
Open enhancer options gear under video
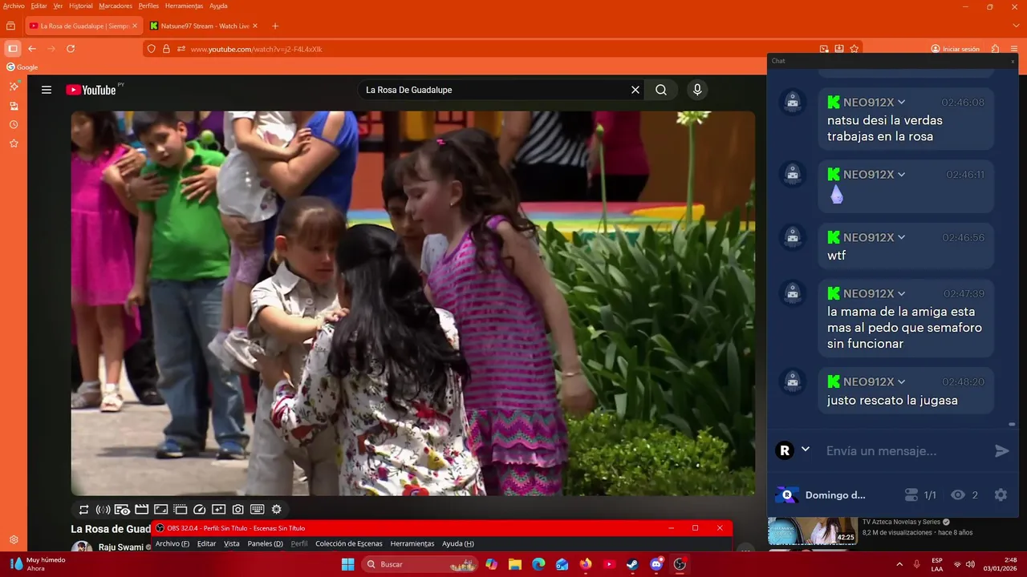pos(277,510)
